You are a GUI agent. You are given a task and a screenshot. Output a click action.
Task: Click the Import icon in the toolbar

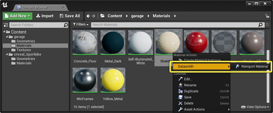tap(38, 16)
